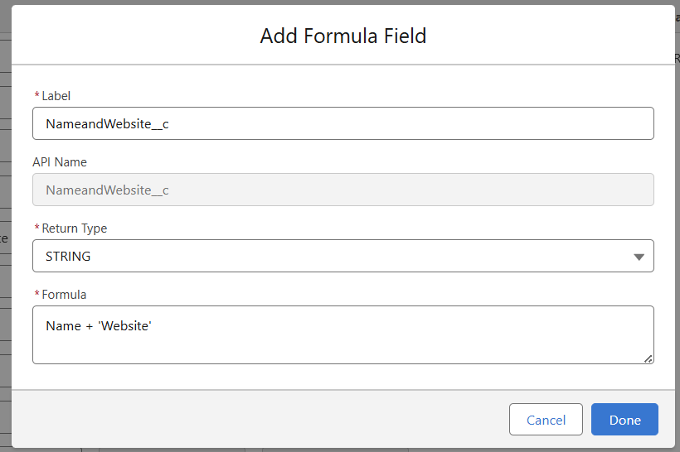This screenshot has height=452, width=680.
Task: Click inside the Formula text area
Action: tap(342, 344)
